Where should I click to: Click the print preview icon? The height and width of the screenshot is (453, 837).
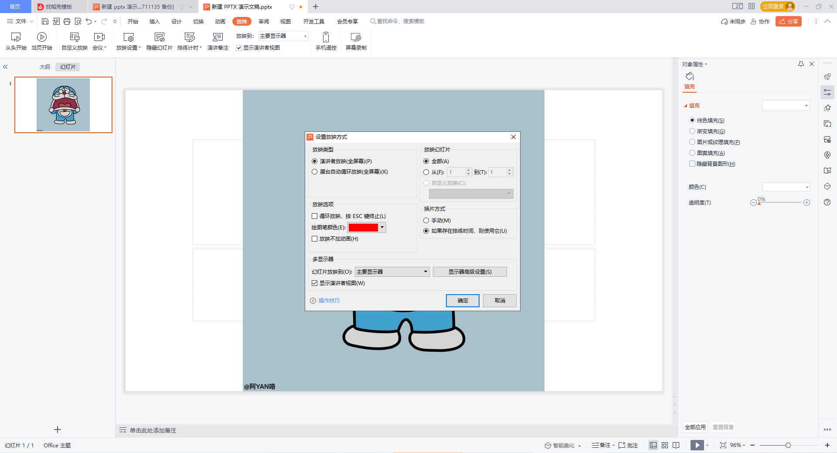(78, 21)
